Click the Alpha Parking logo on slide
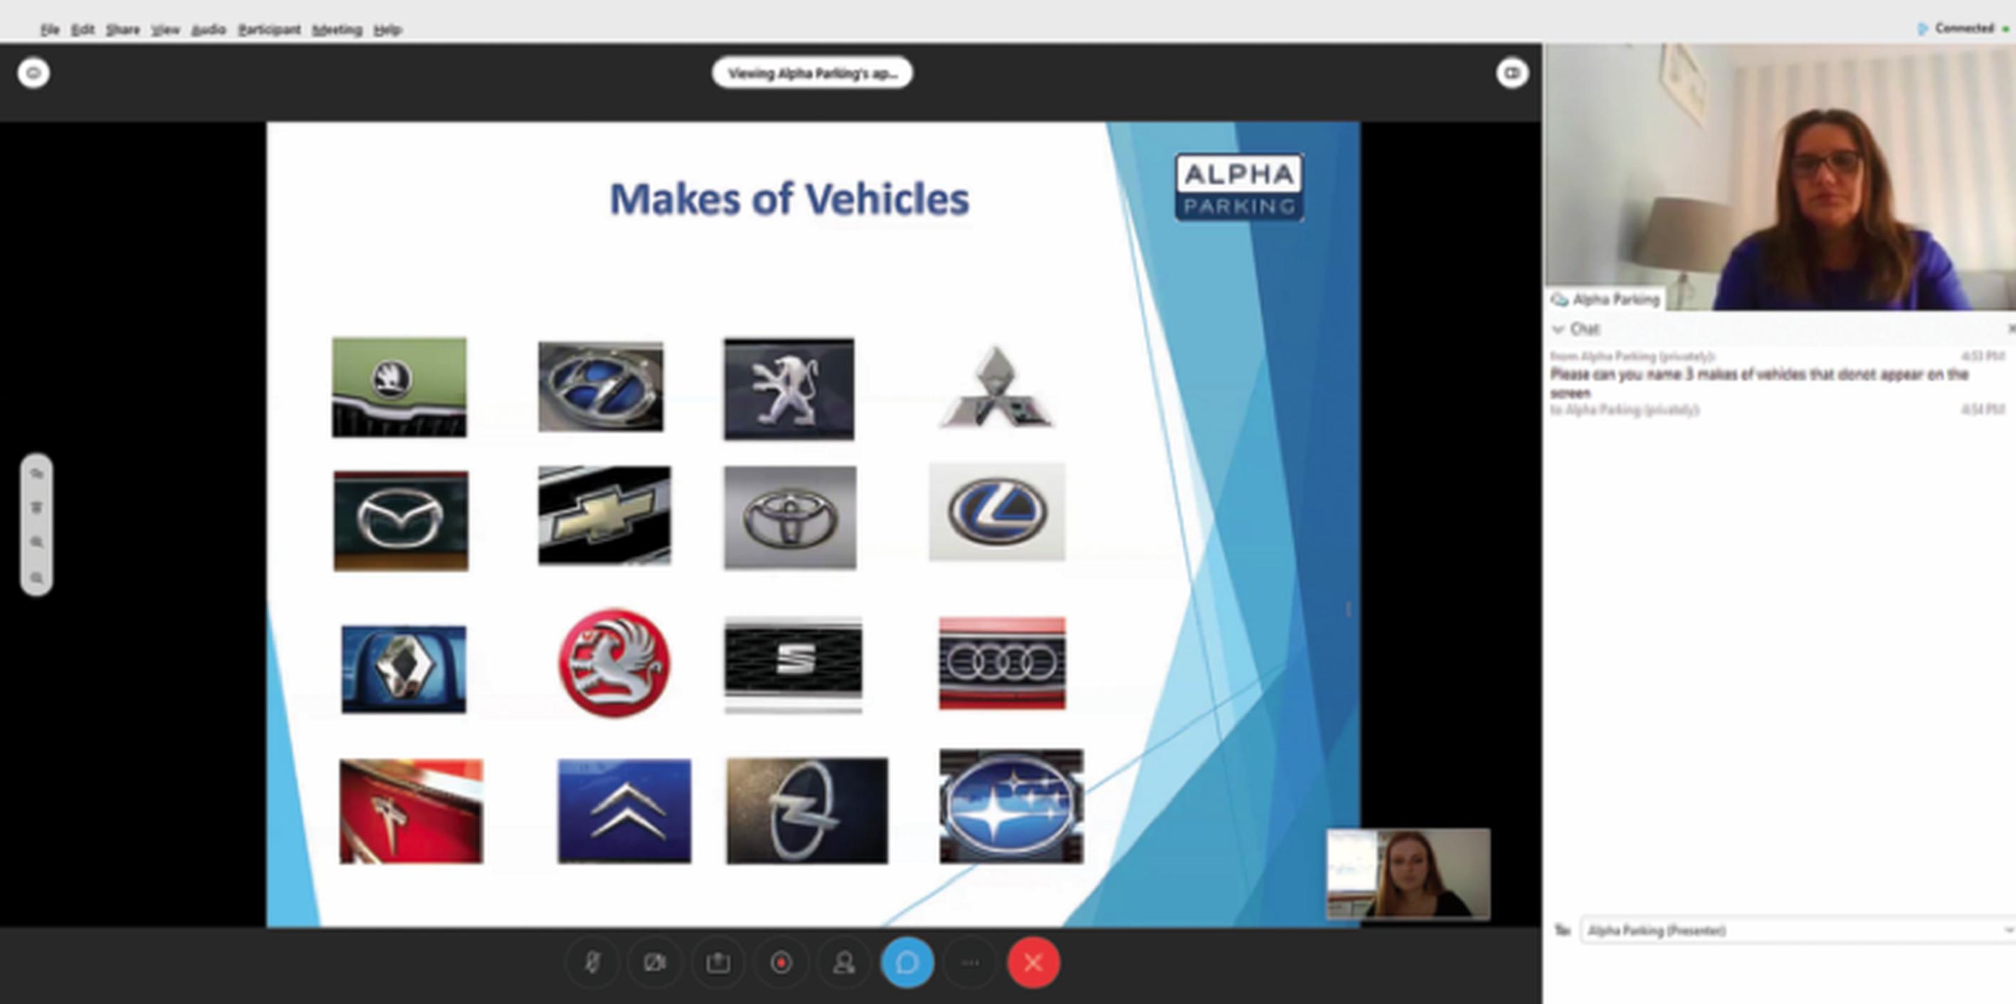Image resolution: width=2016 pixels, height=1004 pixels. point(1239,187)
